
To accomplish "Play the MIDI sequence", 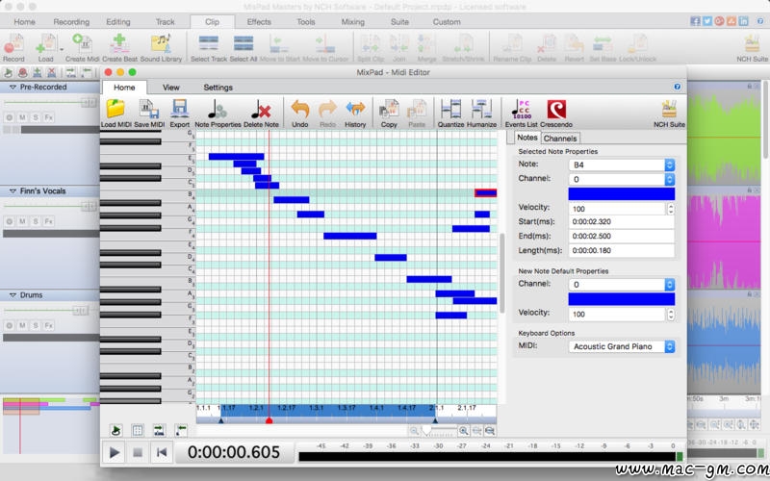I will click(x=114, y=452).
